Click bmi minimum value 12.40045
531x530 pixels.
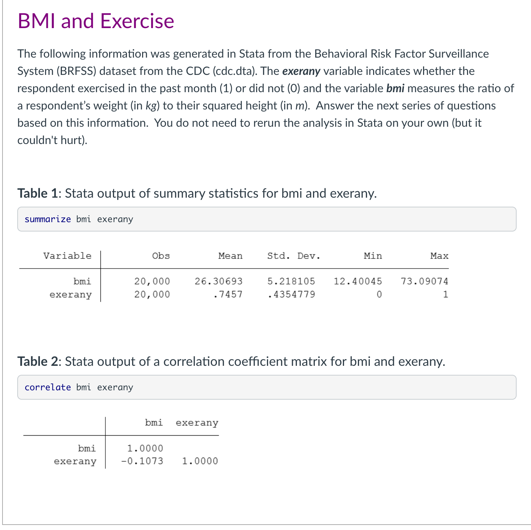tap(358, 281)
